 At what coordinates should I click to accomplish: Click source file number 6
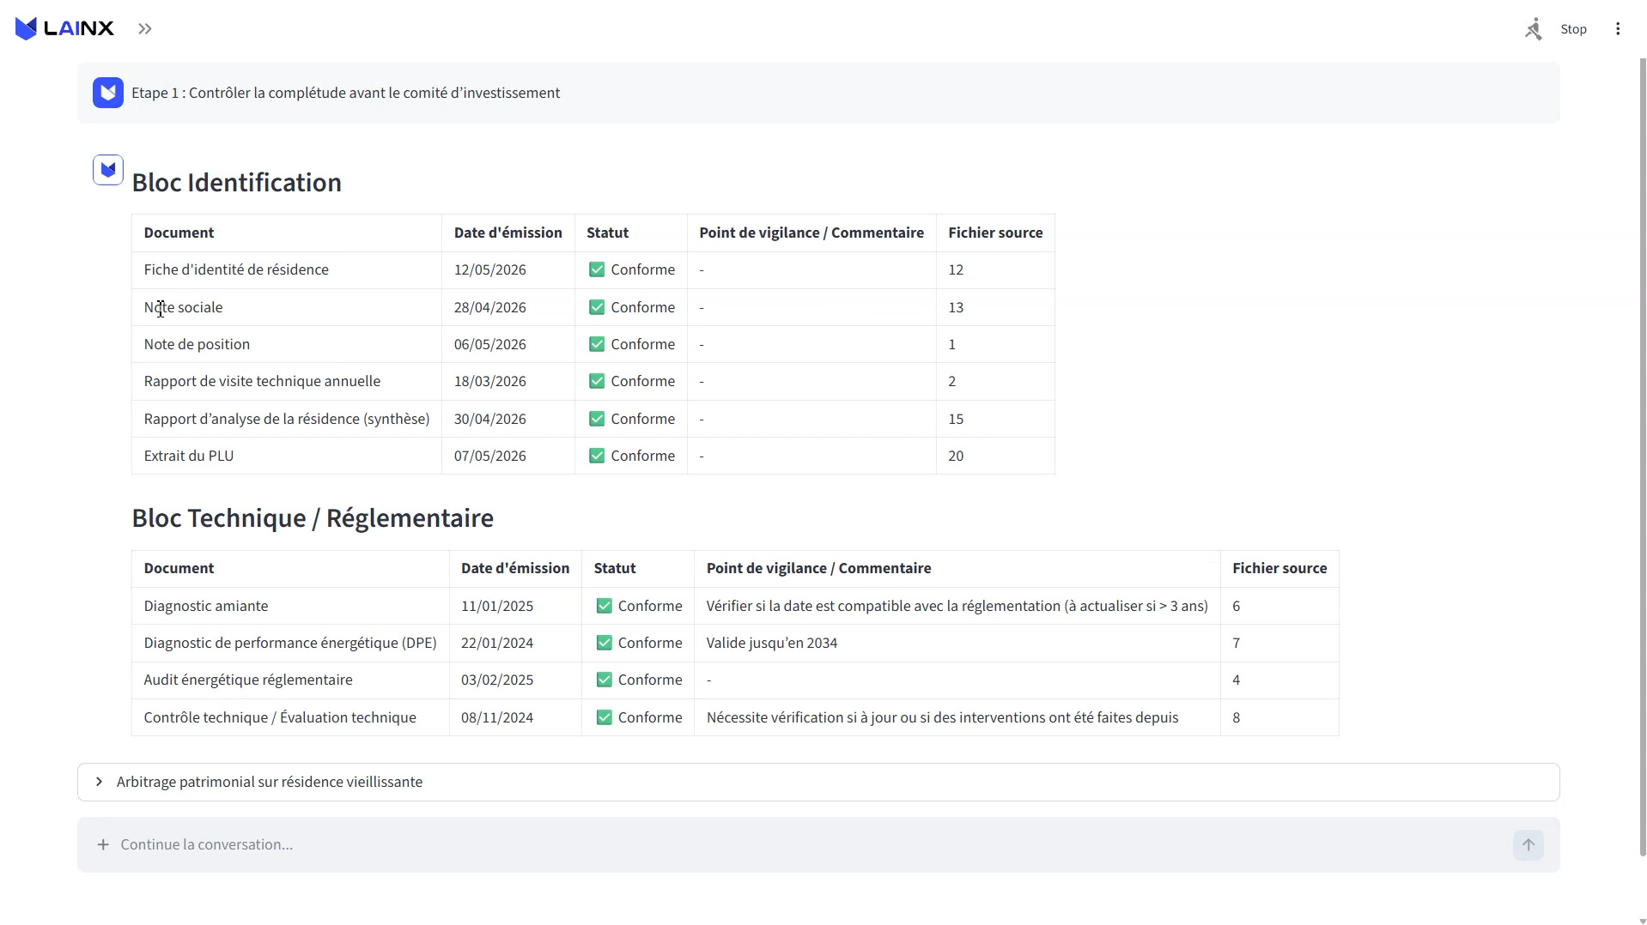point(1237,606)
